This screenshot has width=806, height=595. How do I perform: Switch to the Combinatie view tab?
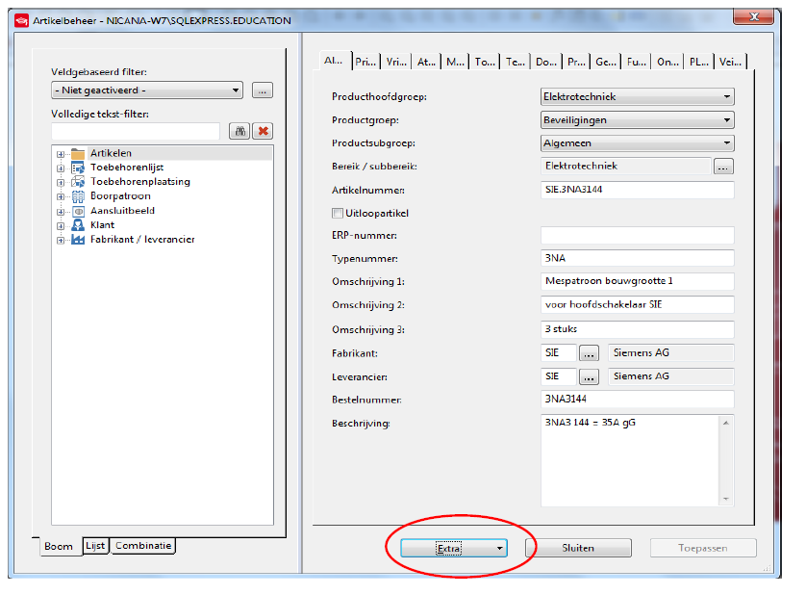pos(143,546)
